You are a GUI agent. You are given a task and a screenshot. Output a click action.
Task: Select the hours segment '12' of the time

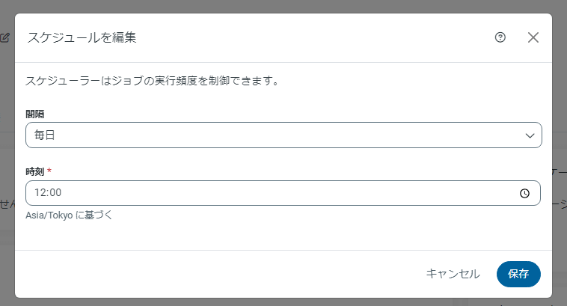[x=40, y=193]
